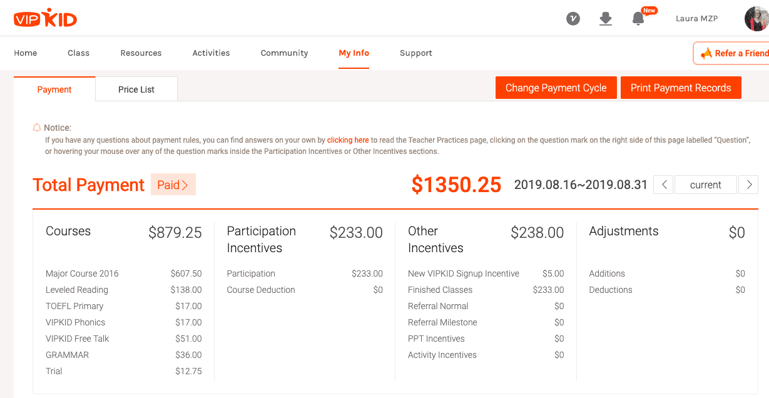
Task: Click the $138.00 amount
Action: 186,290
